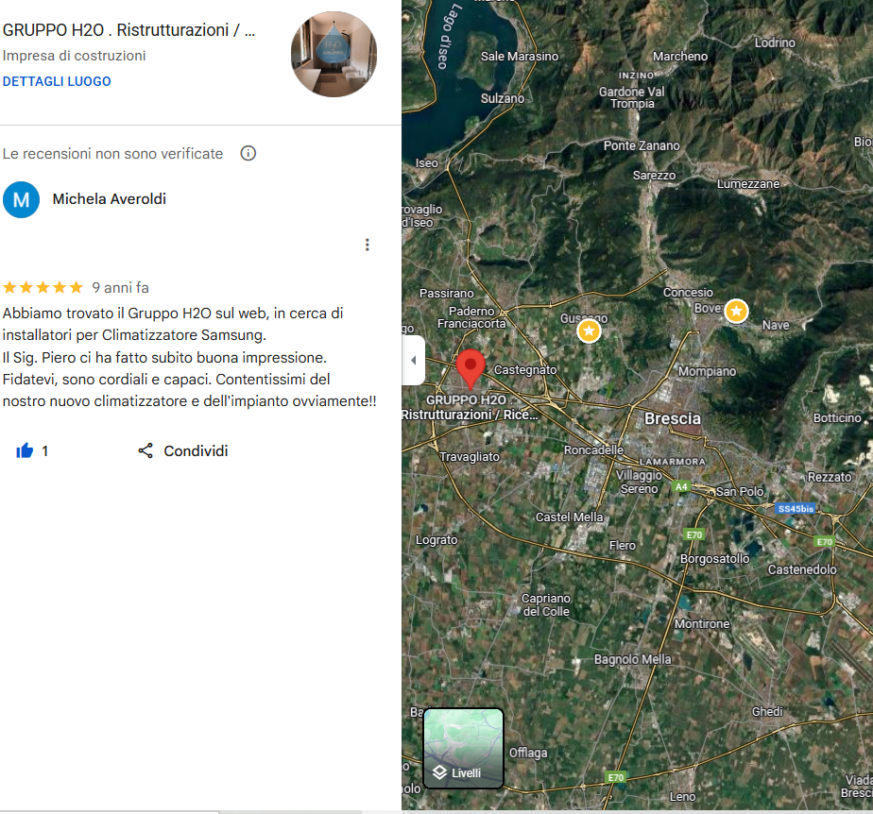Click the Travagliato town label
The height and width of the screenshot is (814, 873).
(x=470, y=457)
